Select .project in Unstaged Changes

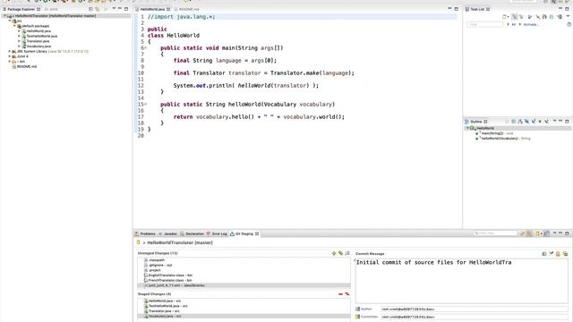(152, 270)
